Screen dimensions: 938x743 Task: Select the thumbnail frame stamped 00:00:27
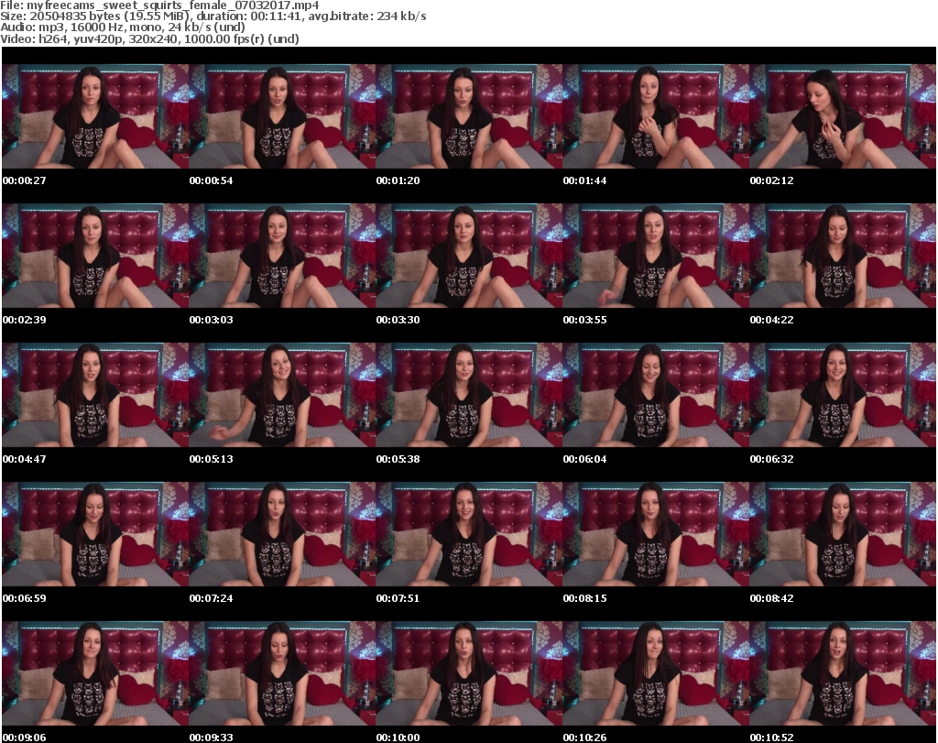click(95, 116)
